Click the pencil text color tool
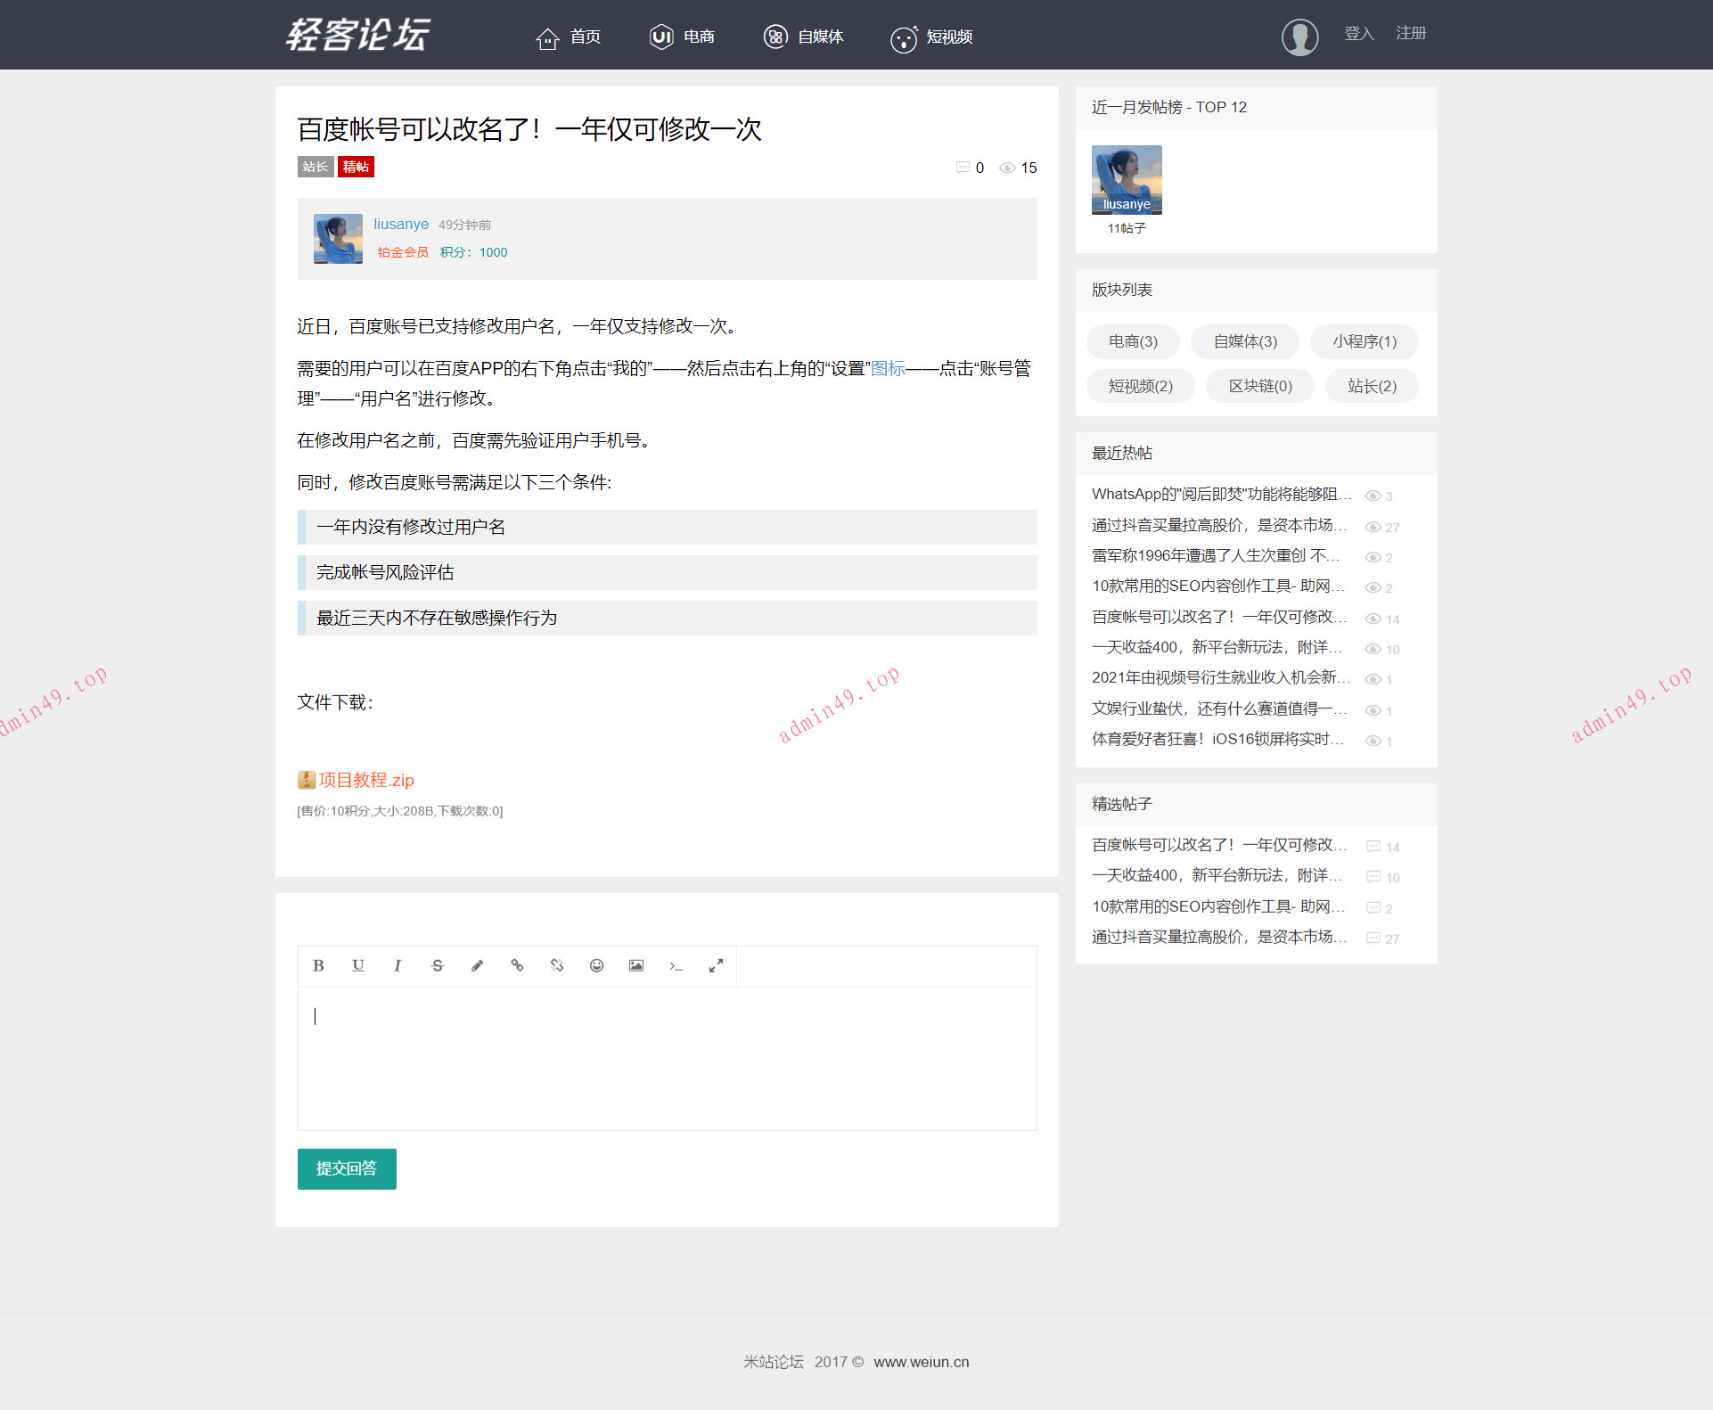Viewport: 1713px width, 1410px height. click(x=477, y=965)
